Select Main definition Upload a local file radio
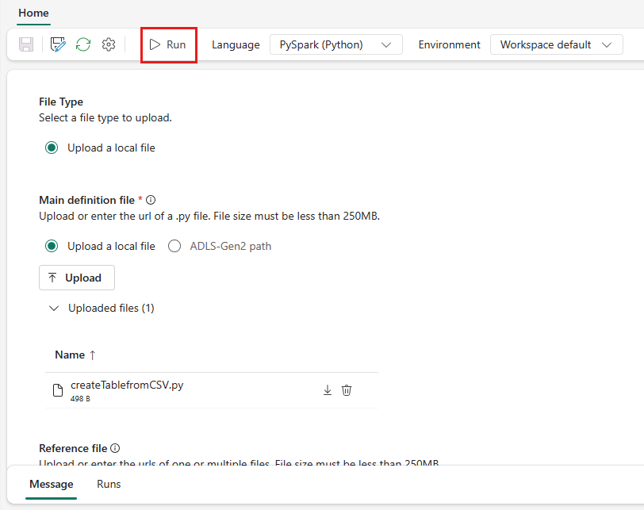This screenshot has height=510, width=644. tap(52, 246)
